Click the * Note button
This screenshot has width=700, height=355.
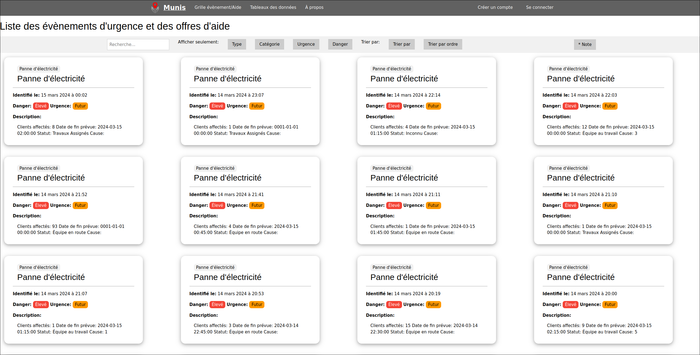click(x=585, y=45)
